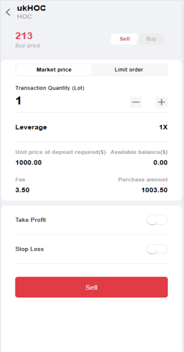
Task: Enable the Take Profit switch
Action: [157, 220]
